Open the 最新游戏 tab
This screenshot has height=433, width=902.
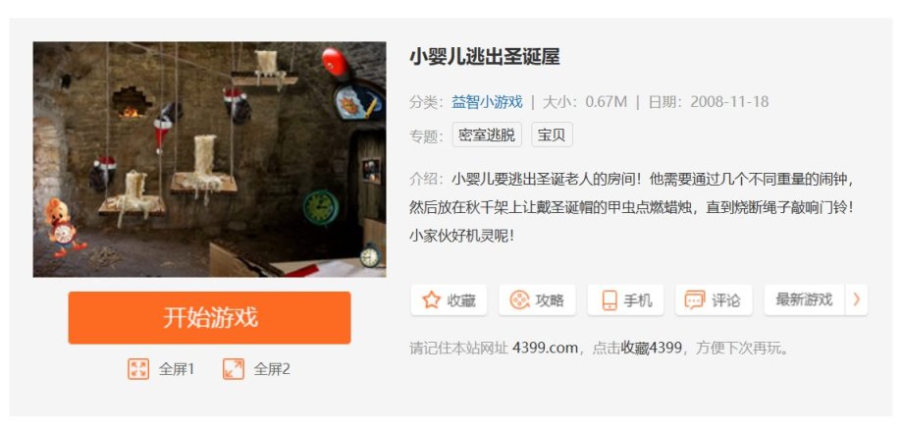(x=804, y=299)
